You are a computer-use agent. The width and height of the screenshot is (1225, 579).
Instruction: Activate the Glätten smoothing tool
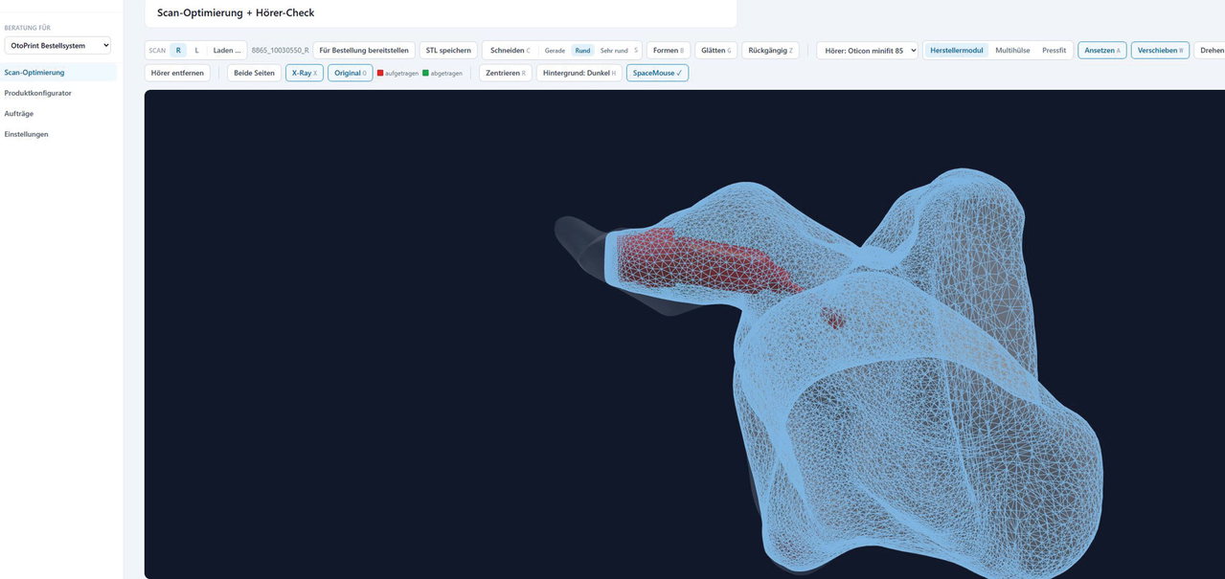[715, 50]
